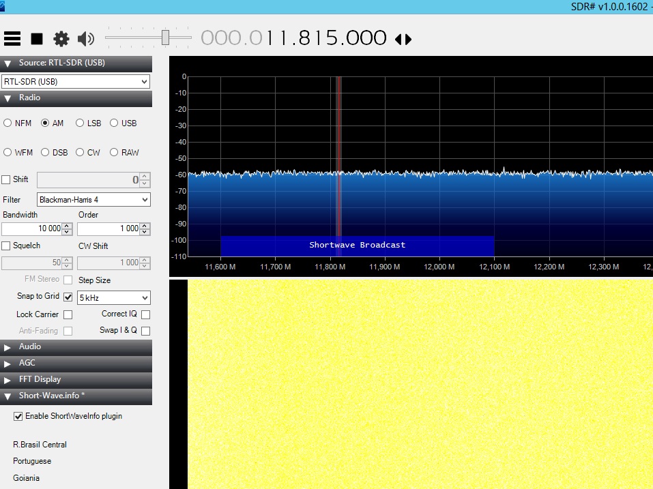Enable the Swap I & Q checkbox
This screenshot has width=653, height=489.
[146, 331]
